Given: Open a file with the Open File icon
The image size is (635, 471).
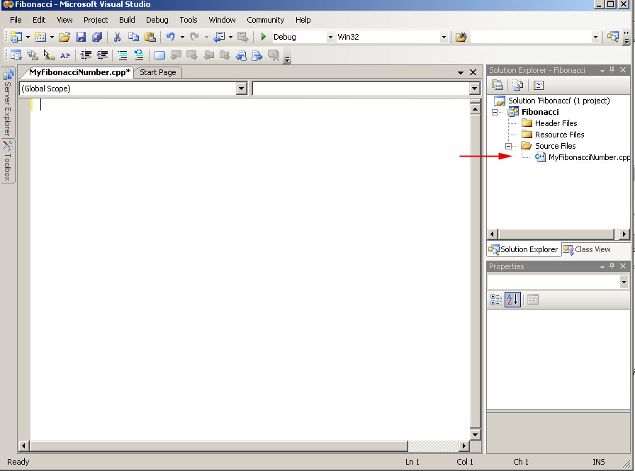Looking at the screenshot, I should pyautogui.click(x=64, y=37).
